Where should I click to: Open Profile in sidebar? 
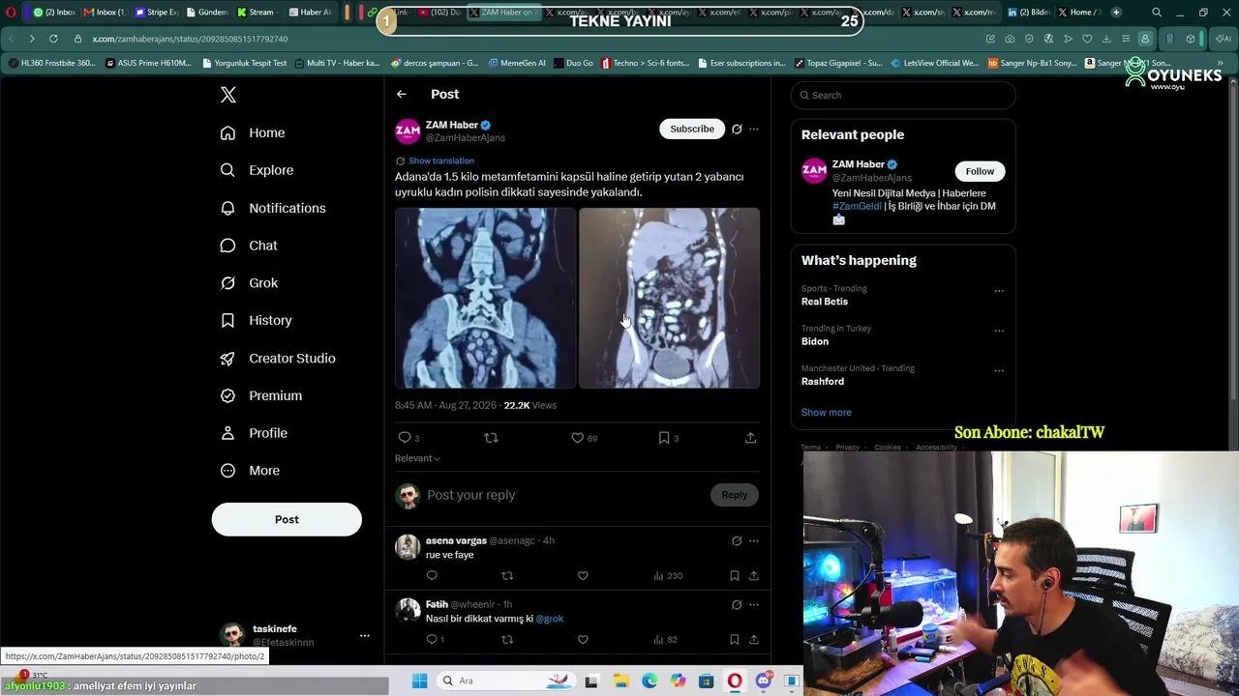click(x=254, y=433)
